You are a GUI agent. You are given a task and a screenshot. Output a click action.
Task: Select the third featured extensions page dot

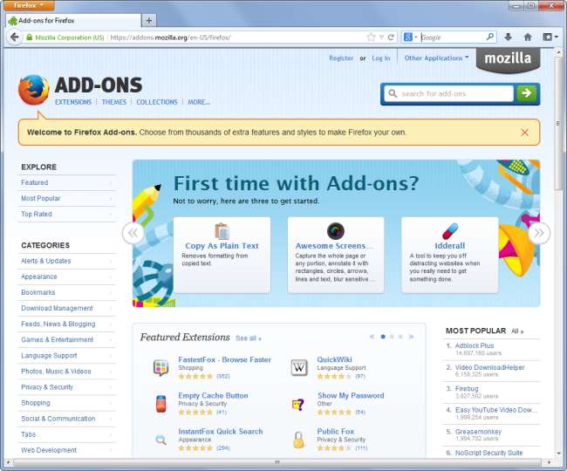point(400,337)
